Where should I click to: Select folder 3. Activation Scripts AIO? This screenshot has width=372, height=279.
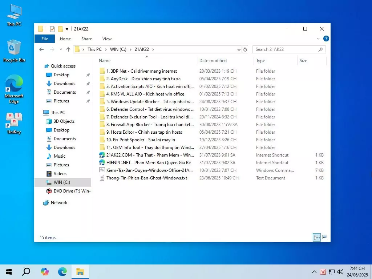pos(150,86)
